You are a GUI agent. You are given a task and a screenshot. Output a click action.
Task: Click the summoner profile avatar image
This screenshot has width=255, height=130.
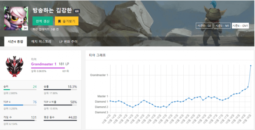[16, 18]
